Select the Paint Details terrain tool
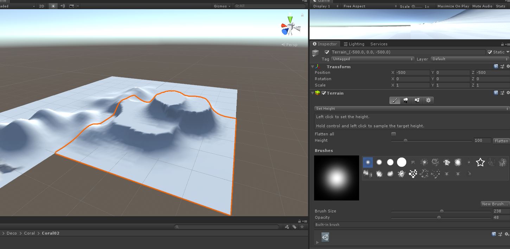The height and width of the screenshot is (249, 510). (417, 100)
